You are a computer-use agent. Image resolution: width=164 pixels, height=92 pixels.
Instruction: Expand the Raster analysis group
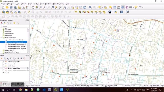[1, 51]
